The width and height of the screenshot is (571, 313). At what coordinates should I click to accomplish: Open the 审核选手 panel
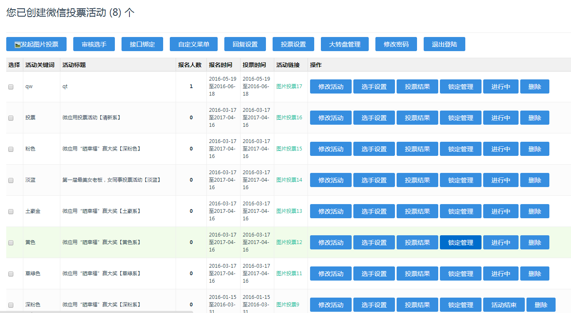[94, 44]
